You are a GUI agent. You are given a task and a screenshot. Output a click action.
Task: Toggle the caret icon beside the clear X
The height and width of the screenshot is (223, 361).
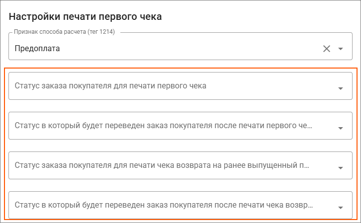[341, 49]
